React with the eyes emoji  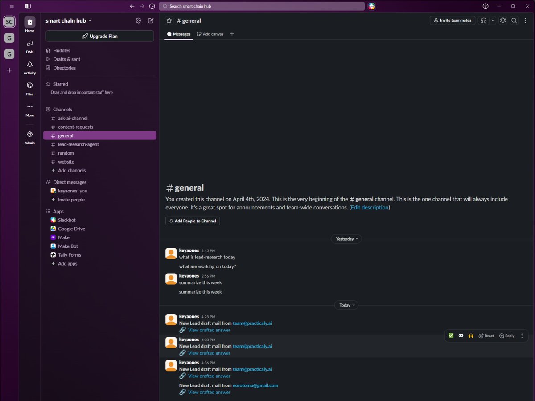pos(461,336)
